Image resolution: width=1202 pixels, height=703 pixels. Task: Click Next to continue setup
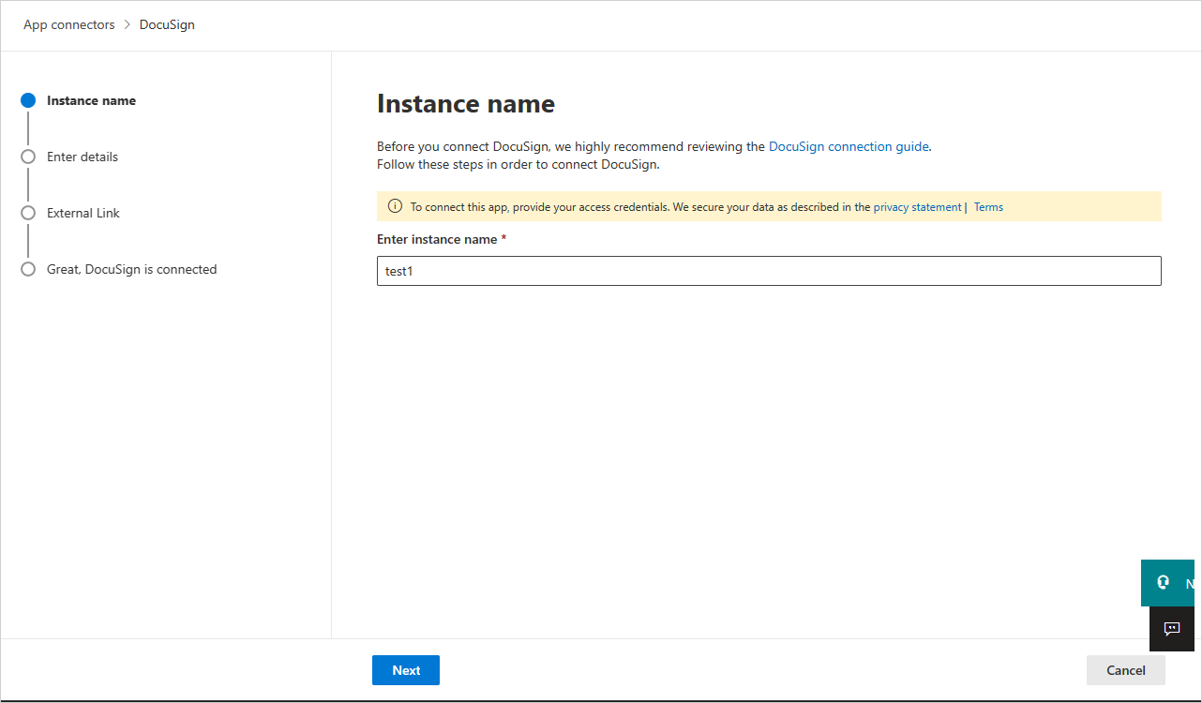pos(405,669)
